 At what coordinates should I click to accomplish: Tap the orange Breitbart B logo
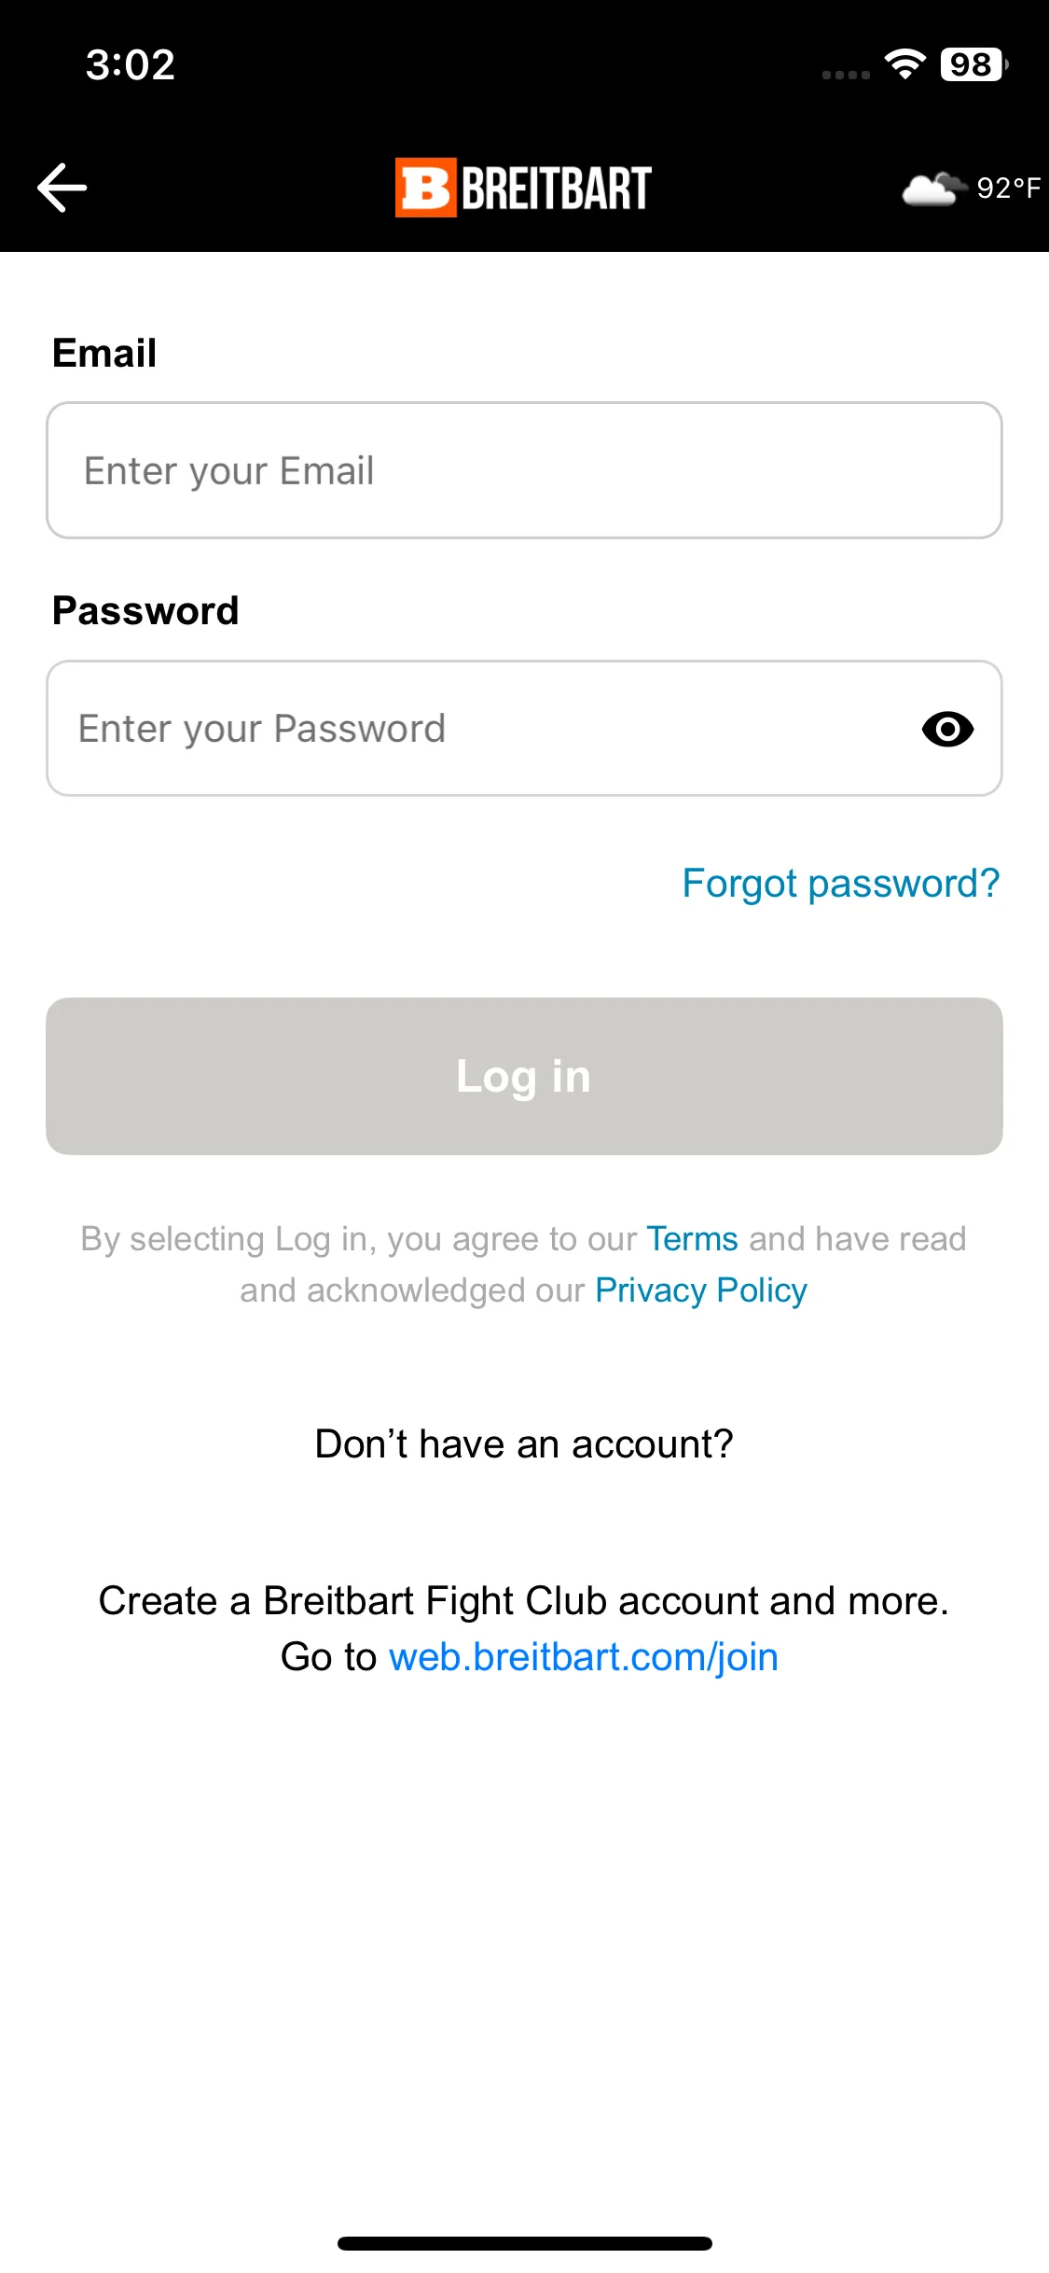click(x=425, y=188)
